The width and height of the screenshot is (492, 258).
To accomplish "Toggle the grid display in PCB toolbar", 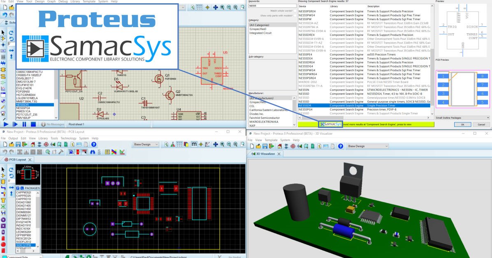I will [179, 145].
